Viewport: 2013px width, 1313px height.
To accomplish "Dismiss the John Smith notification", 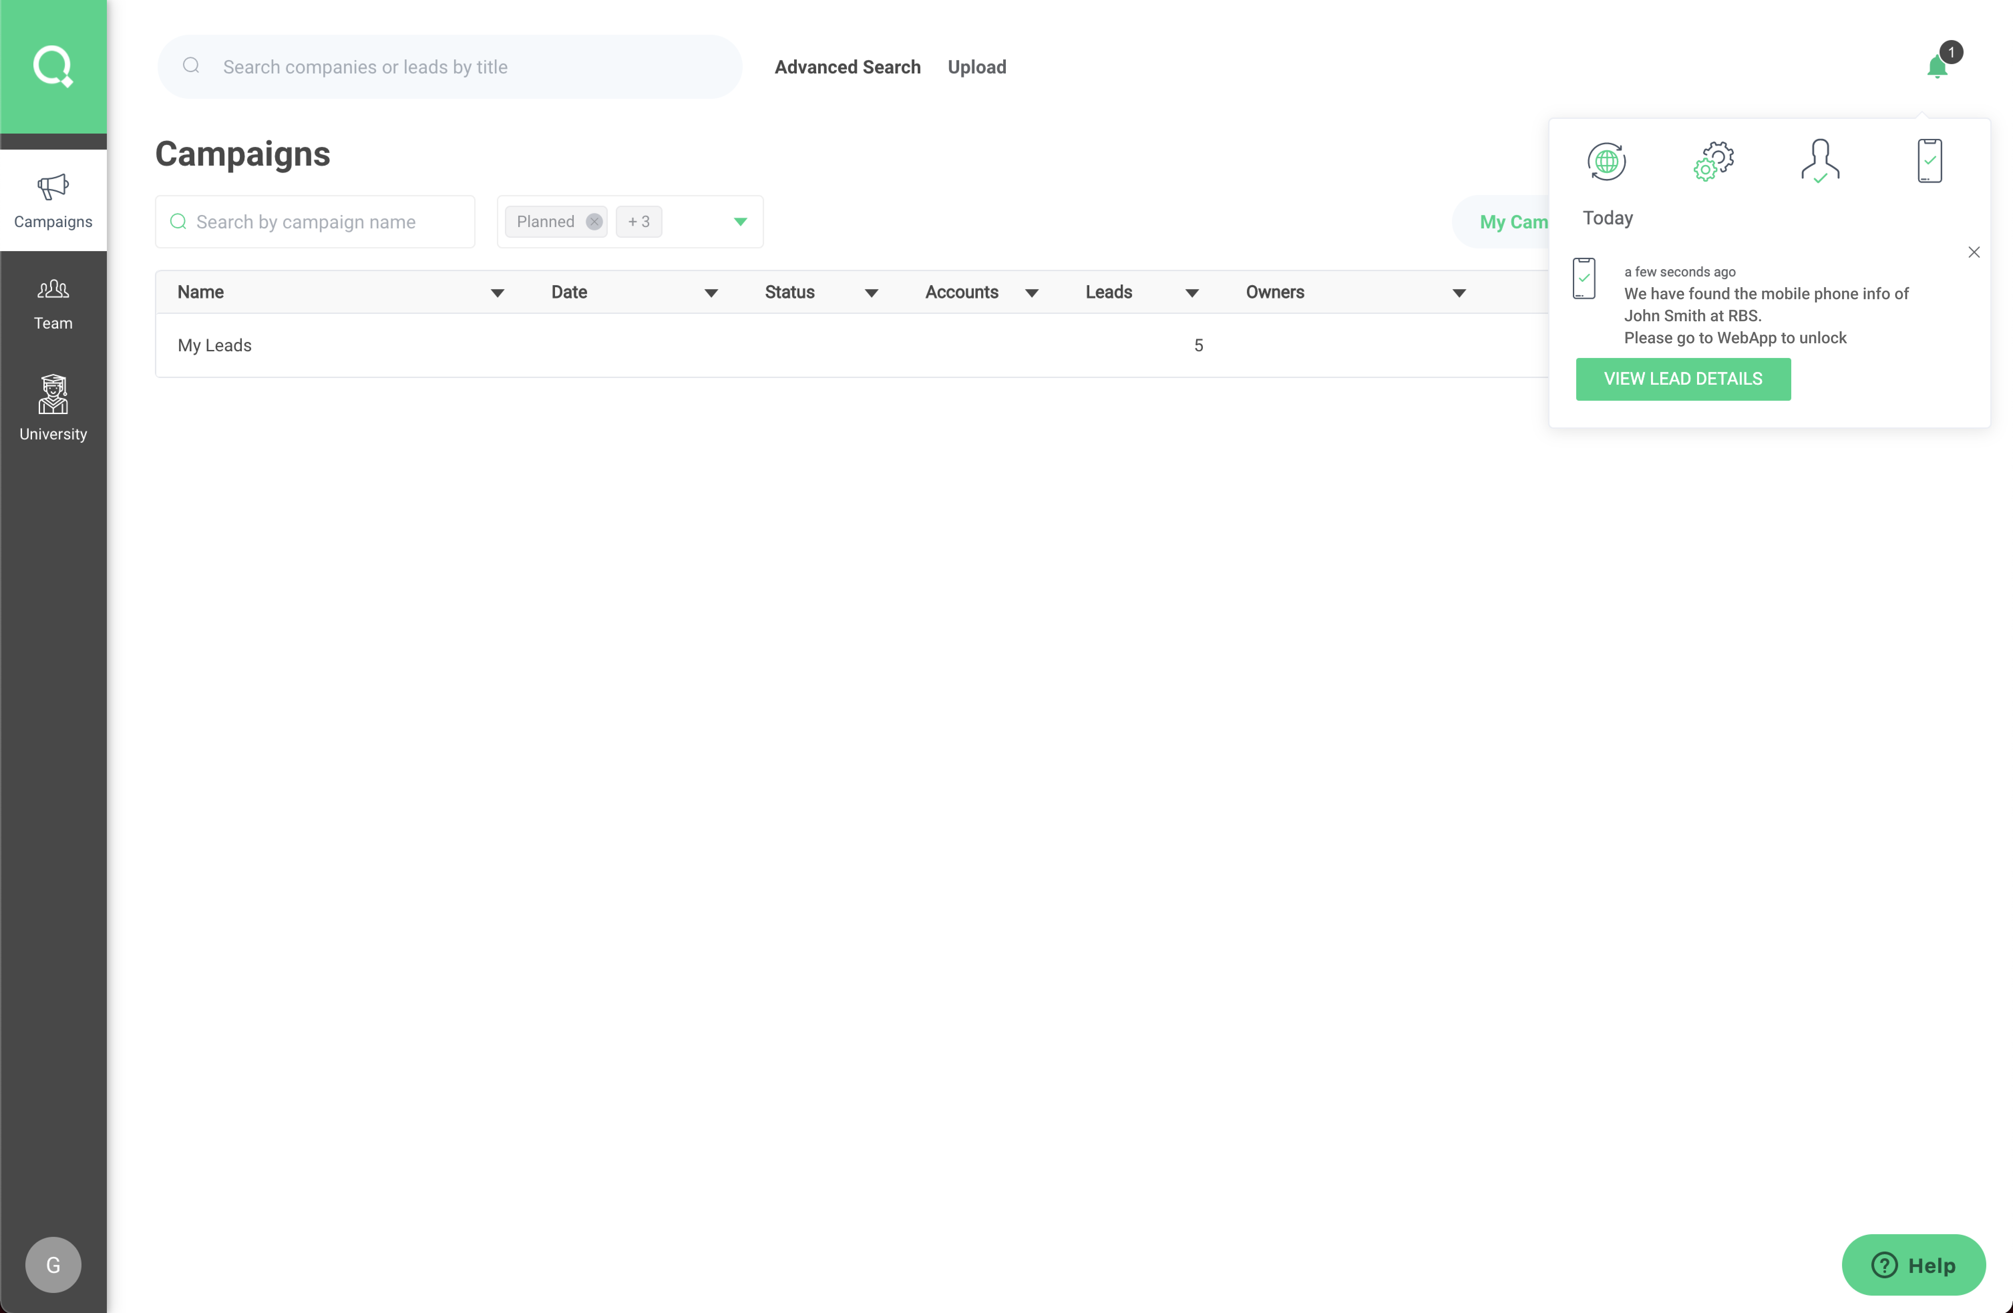I will [1974, 252].
